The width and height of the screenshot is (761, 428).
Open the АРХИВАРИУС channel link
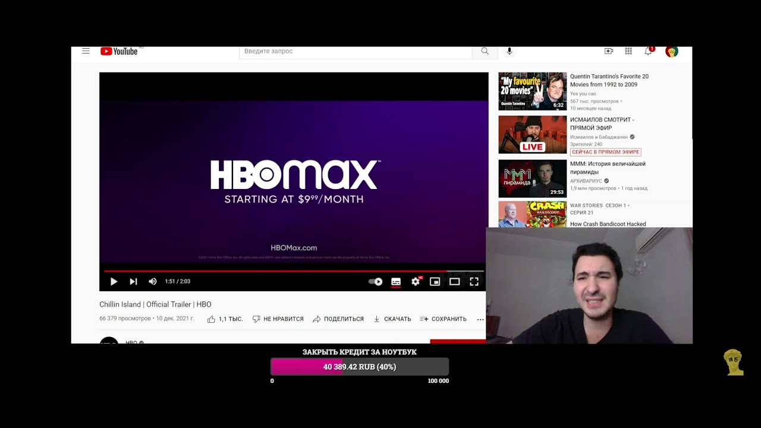[x=586, y=181]
